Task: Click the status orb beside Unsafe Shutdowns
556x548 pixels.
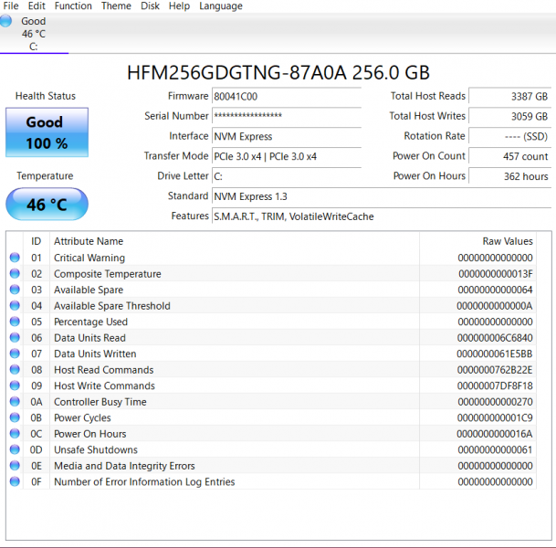Action: coord(15,450)
